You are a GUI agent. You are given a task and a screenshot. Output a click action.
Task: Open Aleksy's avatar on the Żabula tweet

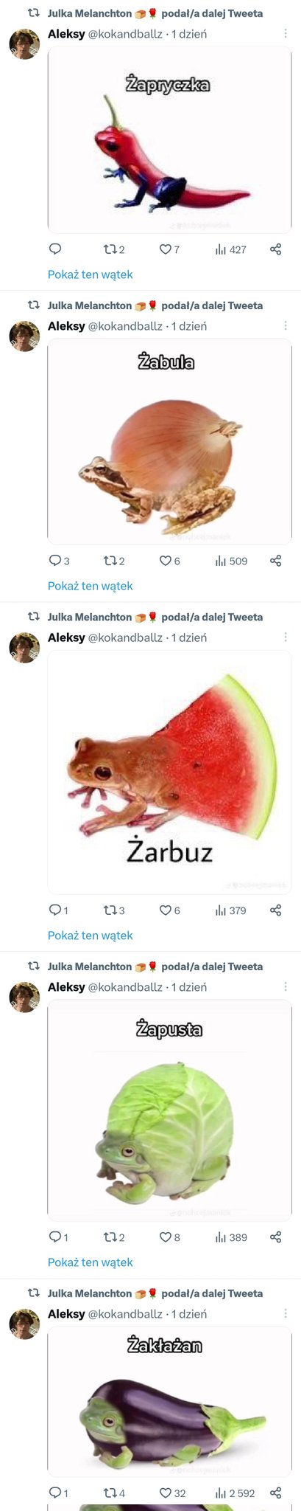[x=24, y=336]
